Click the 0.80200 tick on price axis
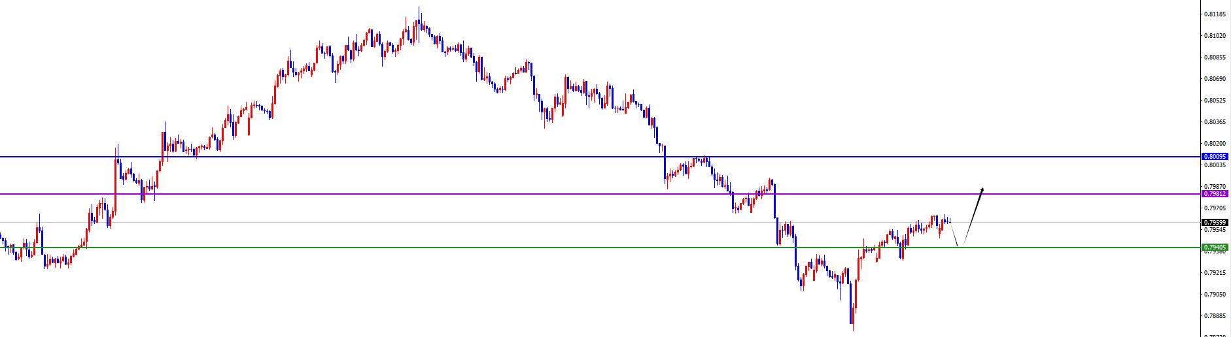 pyautogui.click(x=1215, y=144)
